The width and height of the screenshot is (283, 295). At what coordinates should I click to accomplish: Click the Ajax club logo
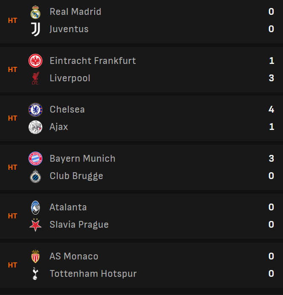tap(35, 127)
